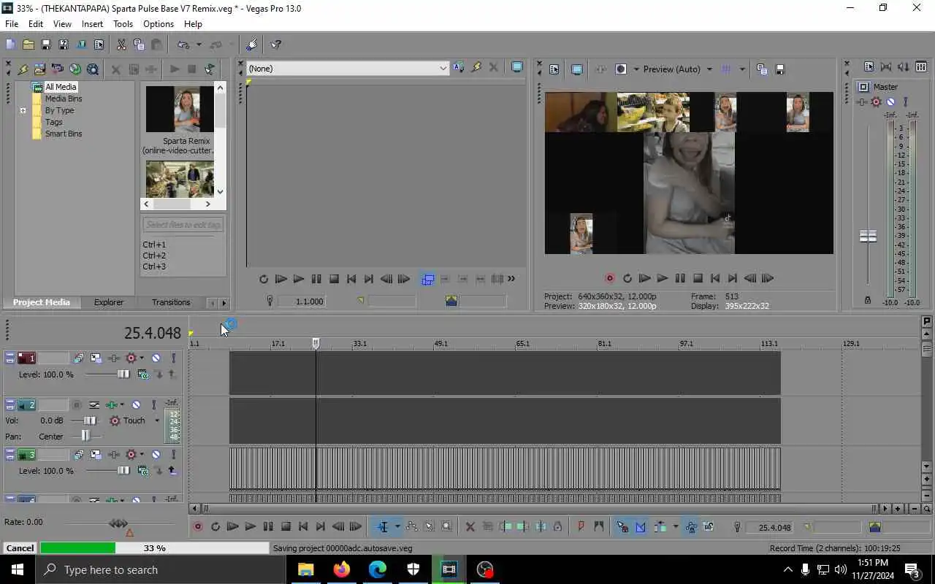Toggle Loop Playback in timeline transport
Screen dimensions: 935x584
215,526
